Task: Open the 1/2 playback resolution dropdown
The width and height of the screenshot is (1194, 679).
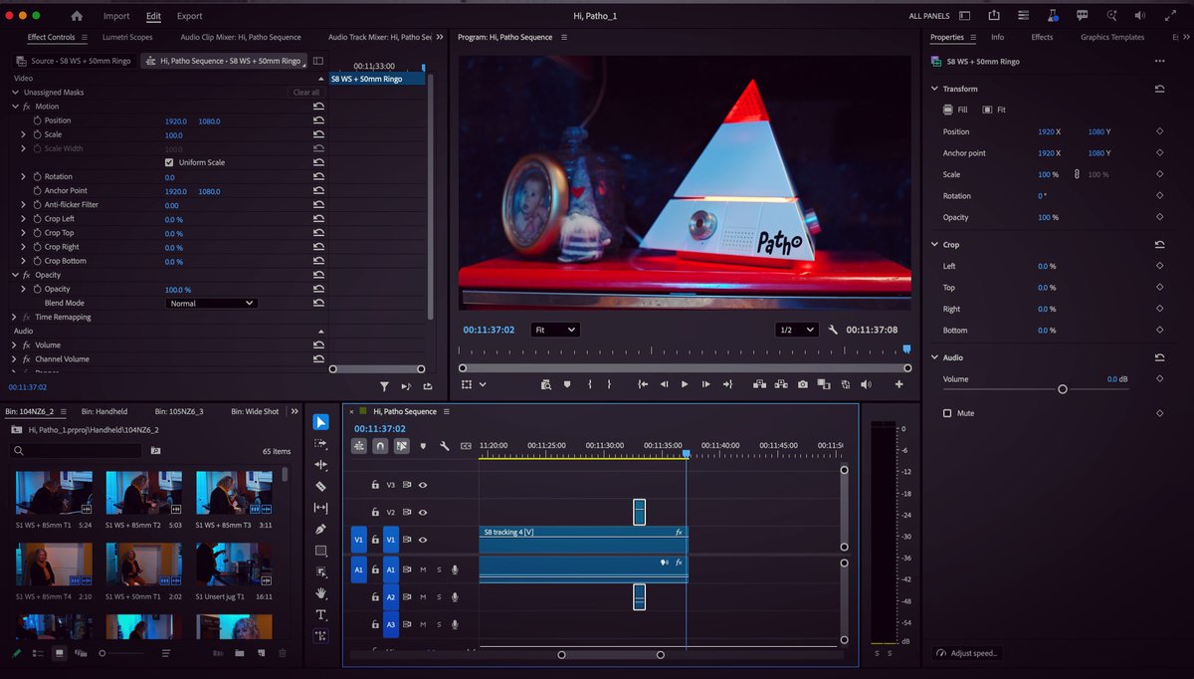Action: tap(796, 330)
